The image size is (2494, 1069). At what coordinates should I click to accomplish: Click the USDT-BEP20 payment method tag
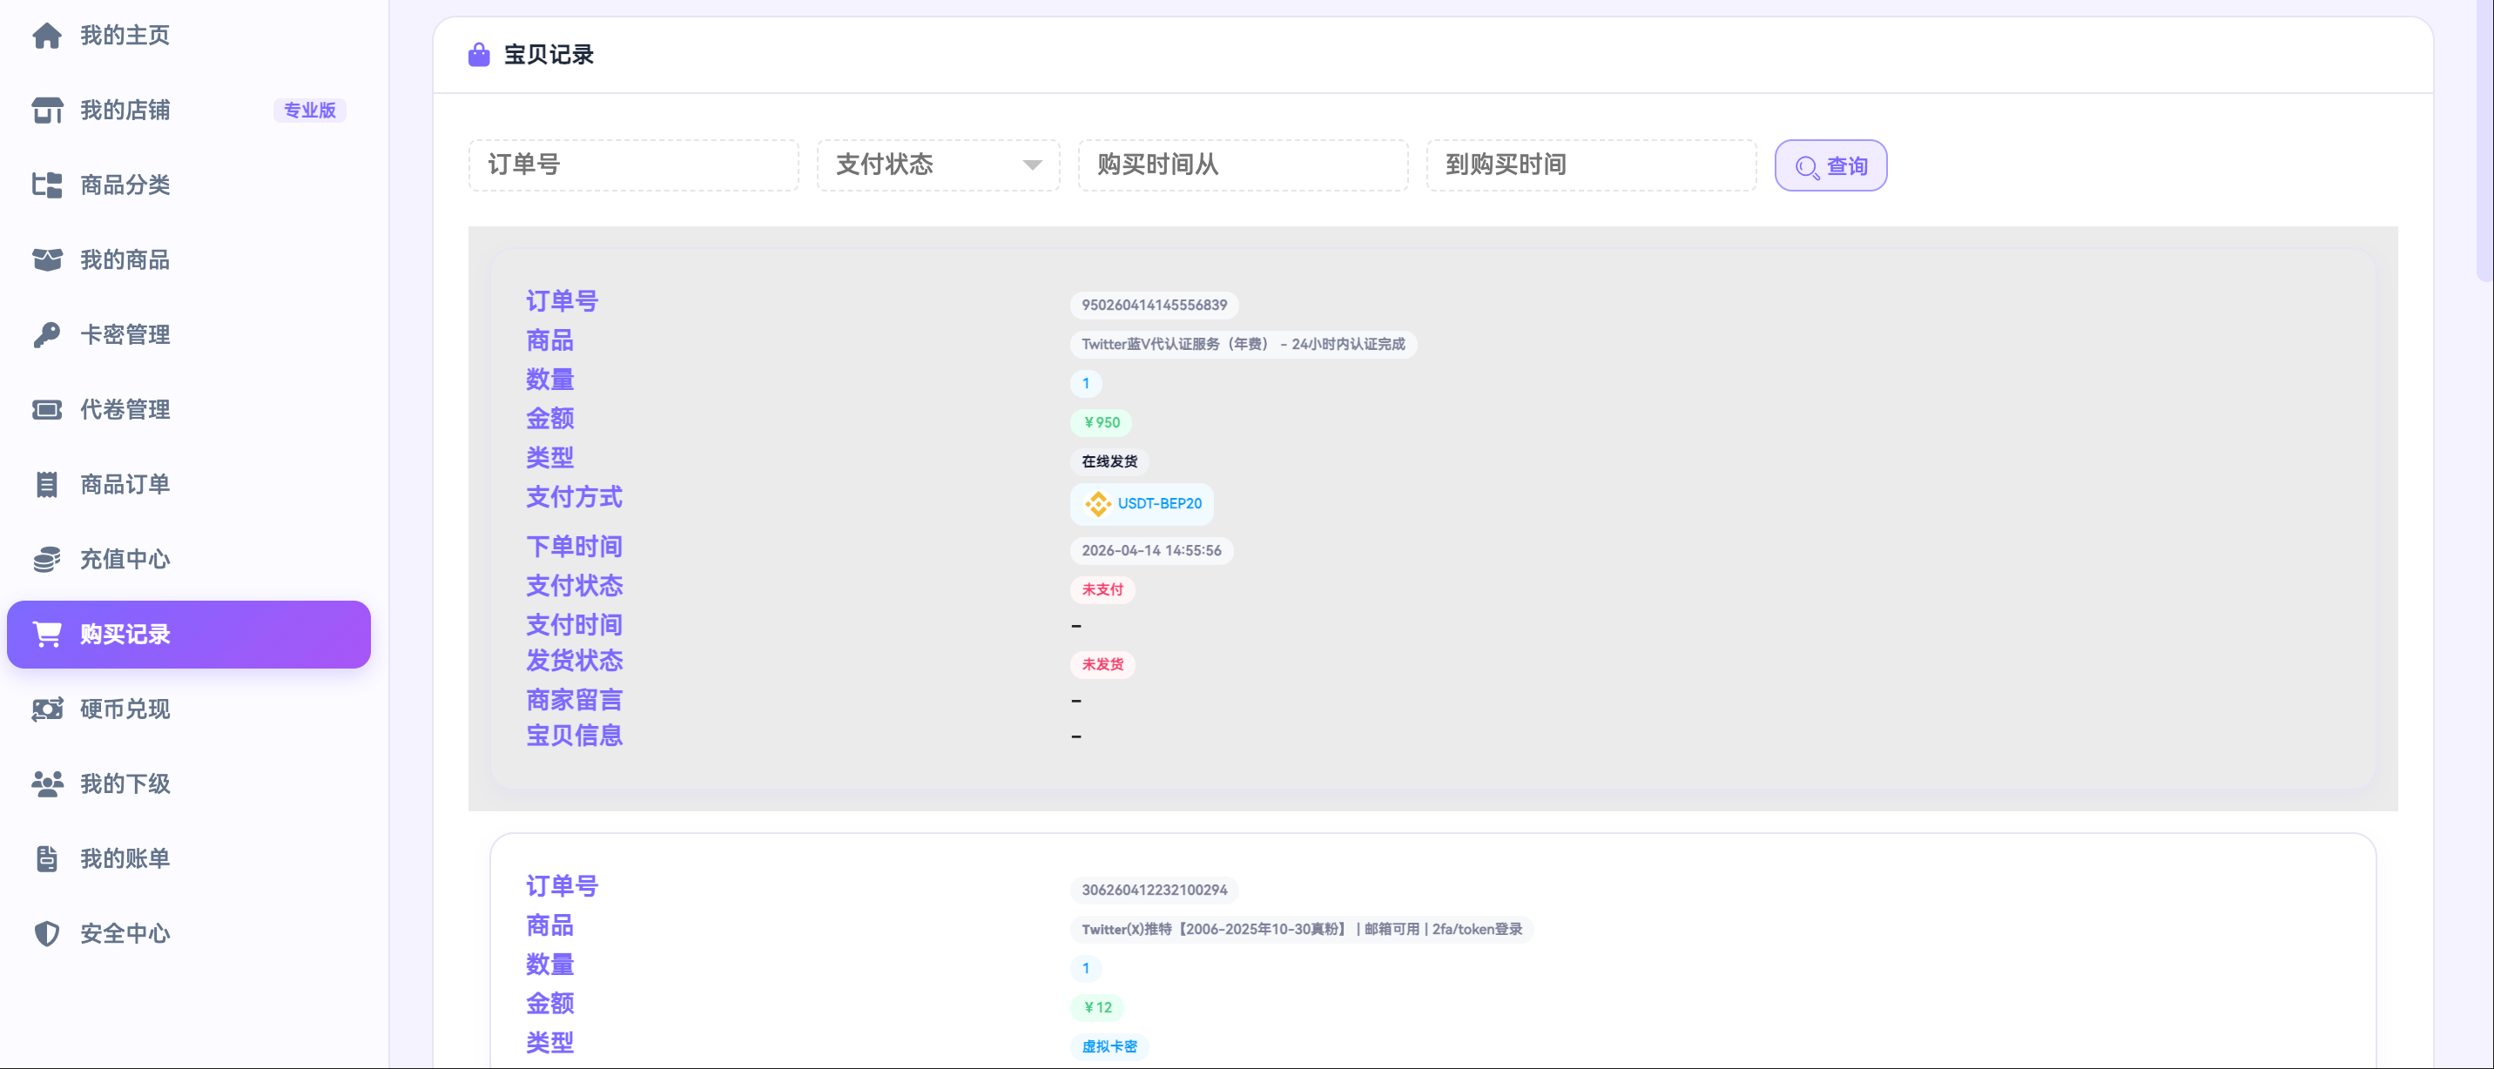coord(1142,504)
